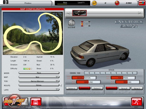The width and height of the screenshot is (146, 109).
Task: Open the mail messages icon
Action: point(142,3)
